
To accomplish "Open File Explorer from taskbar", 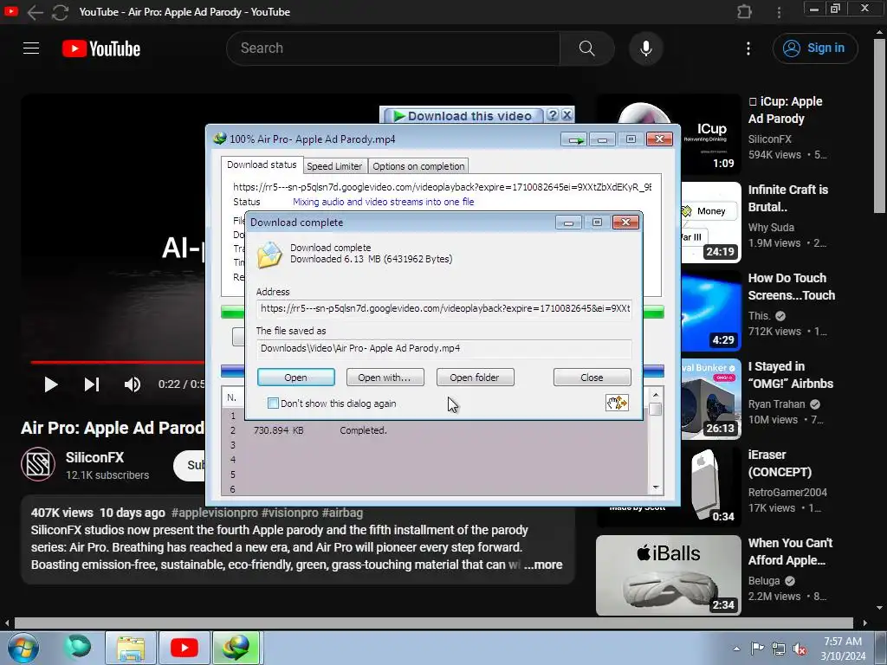I will pos(131,648).
